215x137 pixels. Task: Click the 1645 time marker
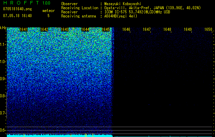point(106,29)
